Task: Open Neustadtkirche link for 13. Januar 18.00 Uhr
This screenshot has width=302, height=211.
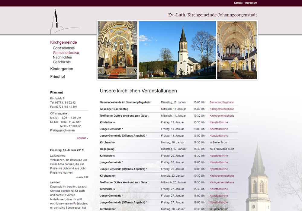Action: point(219,129)
